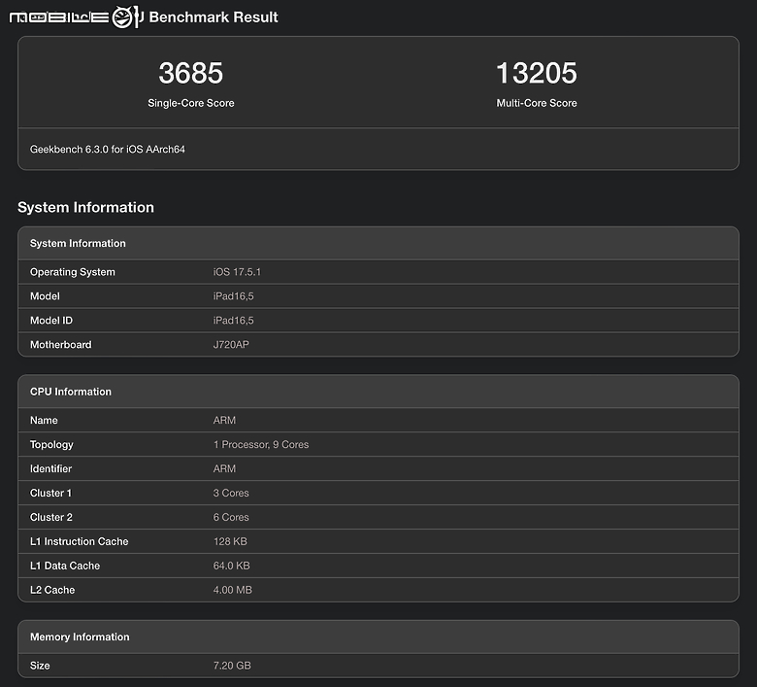
Task: Click the Mobile01 logo icon
Action: pos(77,17)
